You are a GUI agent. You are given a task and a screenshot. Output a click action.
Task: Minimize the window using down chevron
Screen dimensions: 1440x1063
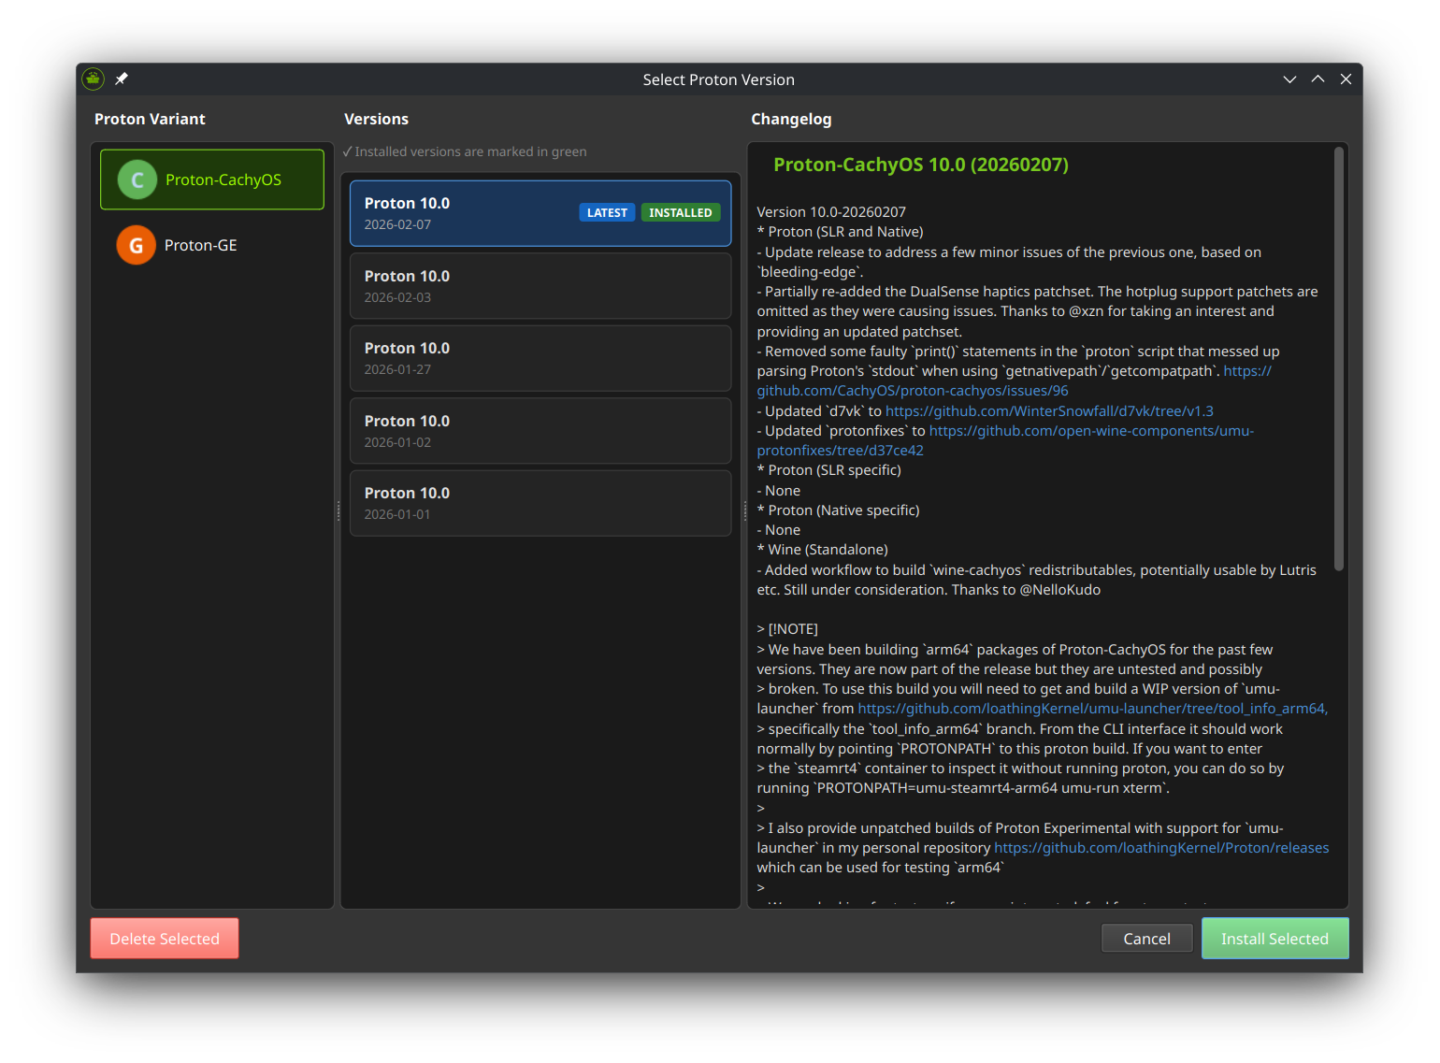click(1289, 79)
